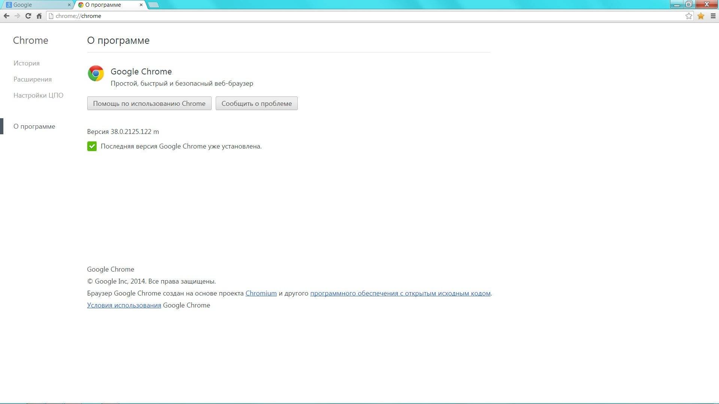Click the forward navigation arrow

[x=17, y=16]
